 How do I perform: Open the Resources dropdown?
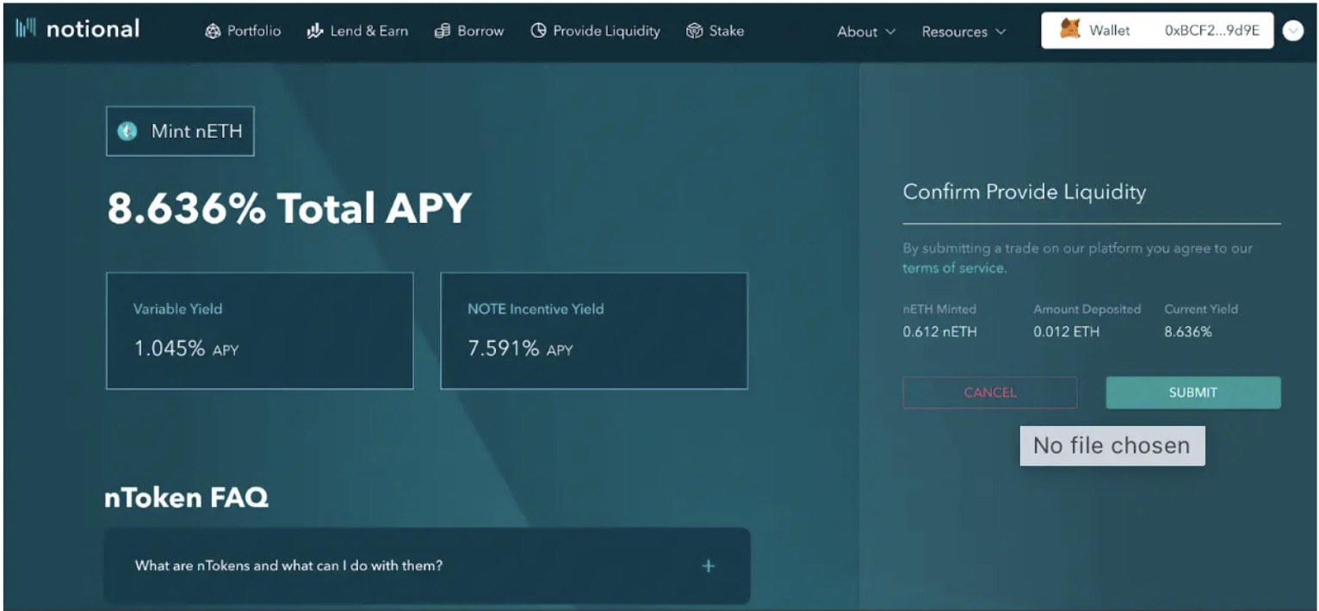963,32
